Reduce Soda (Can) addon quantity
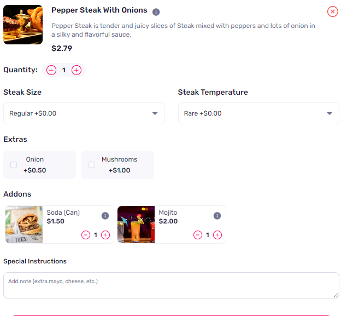Viewport: 347px width, 316px height. (86, 235)
